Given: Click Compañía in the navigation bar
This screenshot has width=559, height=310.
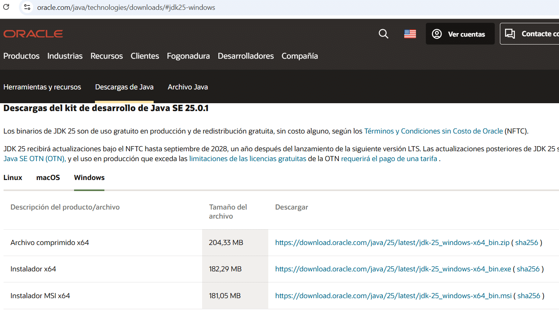Looking at the screenshot, I should [x=299, y=56].
